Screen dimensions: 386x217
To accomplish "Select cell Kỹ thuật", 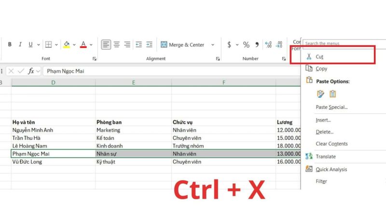I will point(134,162).
